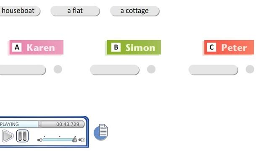269x151 pixels.
Task: Click the pink Karen label
Action: coord(36,47)
